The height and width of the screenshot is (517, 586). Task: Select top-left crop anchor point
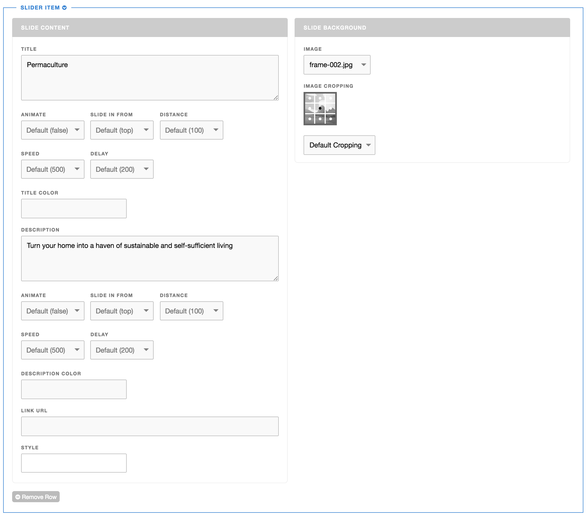click(310, 98)
